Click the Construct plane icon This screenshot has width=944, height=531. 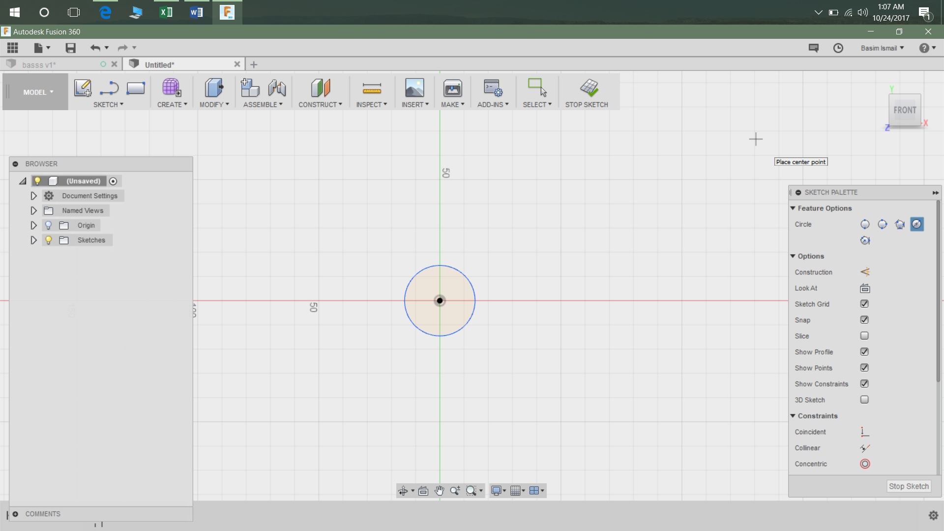320,88
